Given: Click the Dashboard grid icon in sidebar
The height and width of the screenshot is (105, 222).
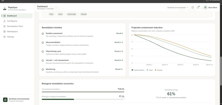Looking at the screenshot, I should [x=4, y=16].
